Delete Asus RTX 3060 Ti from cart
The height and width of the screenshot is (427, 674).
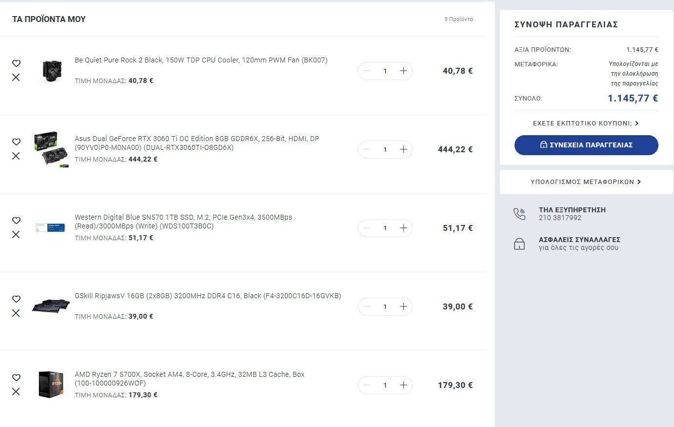point(16,156)
